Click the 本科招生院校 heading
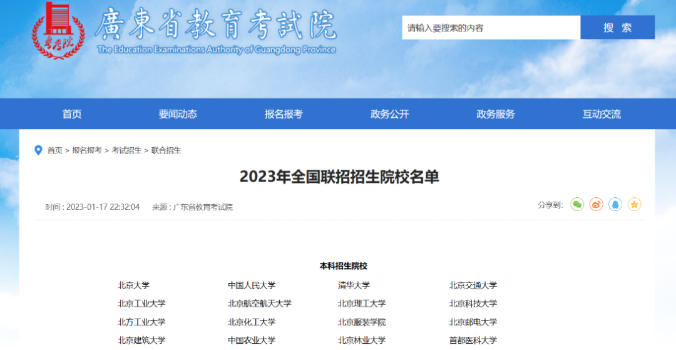This screenshot has width=676, height=350. 343,266
